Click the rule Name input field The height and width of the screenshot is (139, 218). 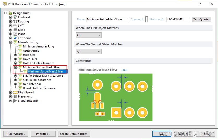pos(108,19)
